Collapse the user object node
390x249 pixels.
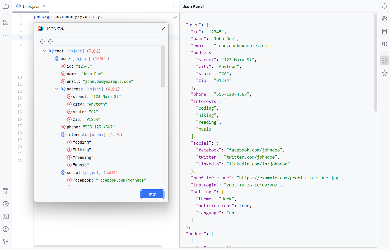point(51,59)
